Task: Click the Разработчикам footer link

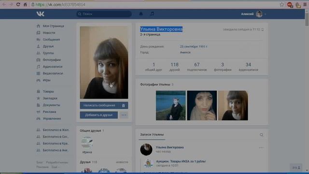Action: (57, 162)
